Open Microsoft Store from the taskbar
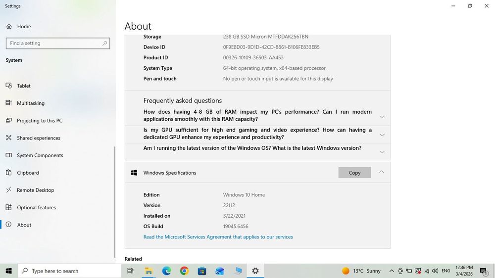This screenshot has height=278, width=495. [202, 271]
